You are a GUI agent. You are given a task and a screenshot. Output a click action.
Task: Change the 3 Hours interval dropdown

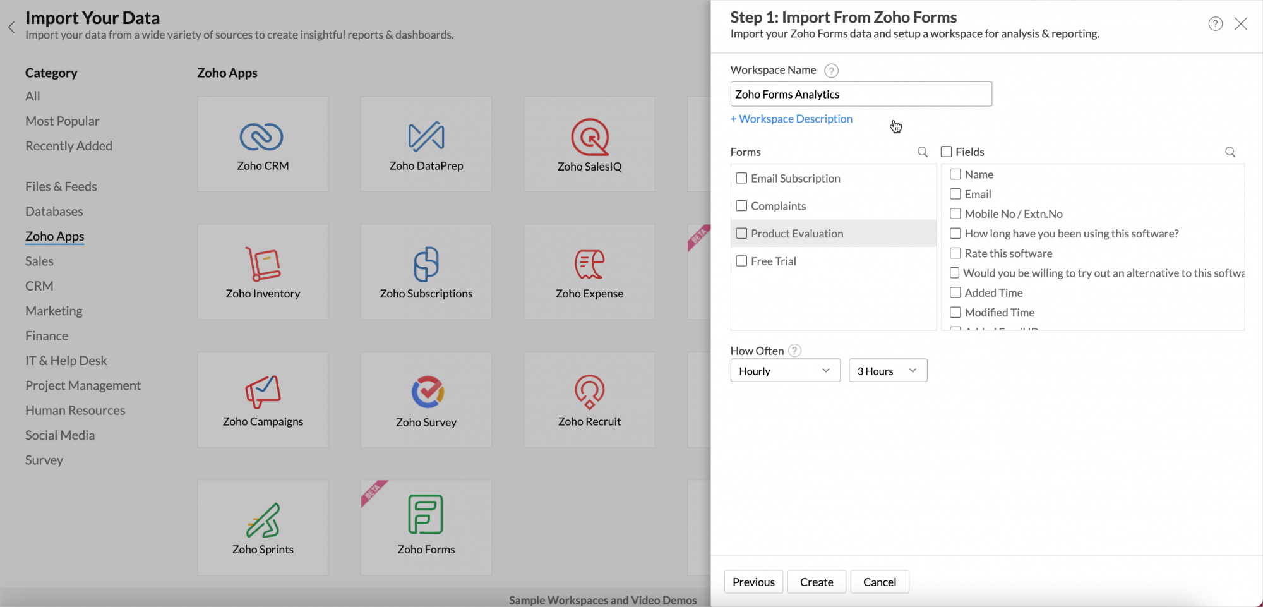[x=887, y=370]
